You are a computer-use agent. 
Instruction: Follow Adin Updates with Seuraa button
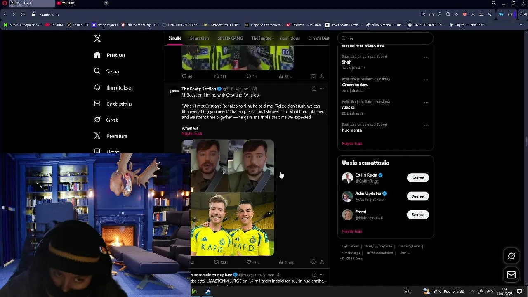click(418, 196)
